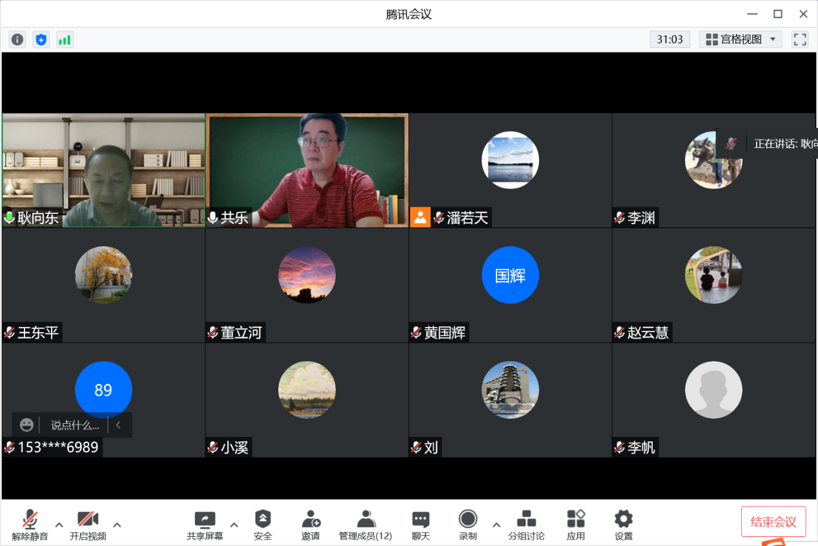Open the Apps (应用) icon
Viewport: 818px width, 546px height.
(576, 525)
